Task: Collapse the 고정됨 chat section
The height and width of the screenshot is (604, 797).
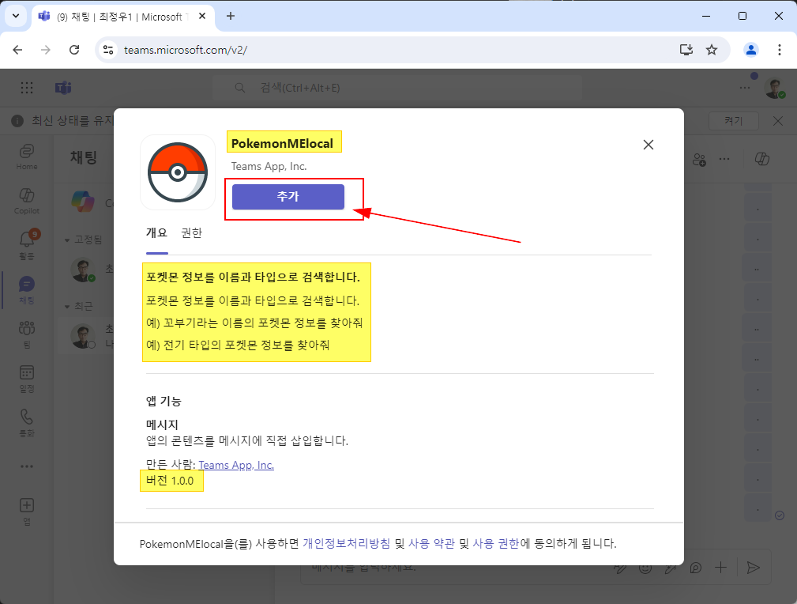Action: pos(67,240)
